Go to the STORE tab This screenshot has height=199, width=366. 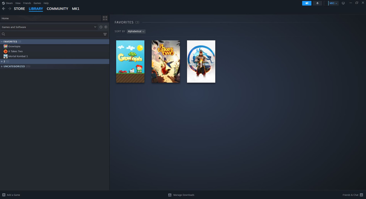tap(19, 9)
